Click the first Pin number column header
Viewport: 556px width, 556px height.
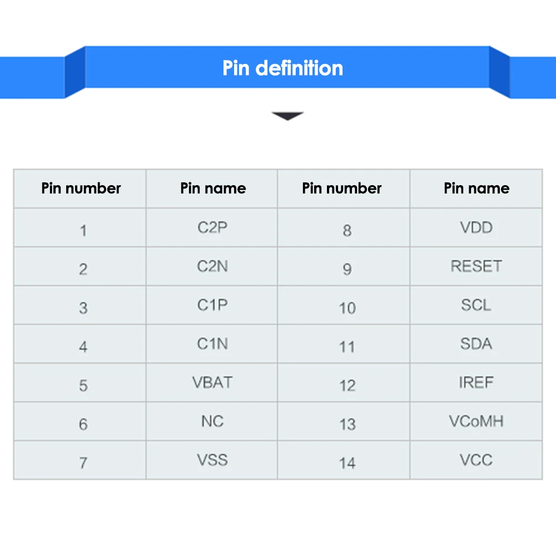81,188
